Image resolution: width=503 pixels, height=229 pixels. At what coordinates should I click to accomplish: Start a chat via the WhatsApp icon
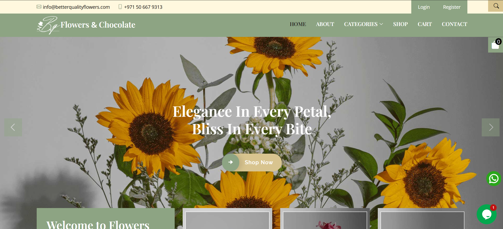pos(494,179)
